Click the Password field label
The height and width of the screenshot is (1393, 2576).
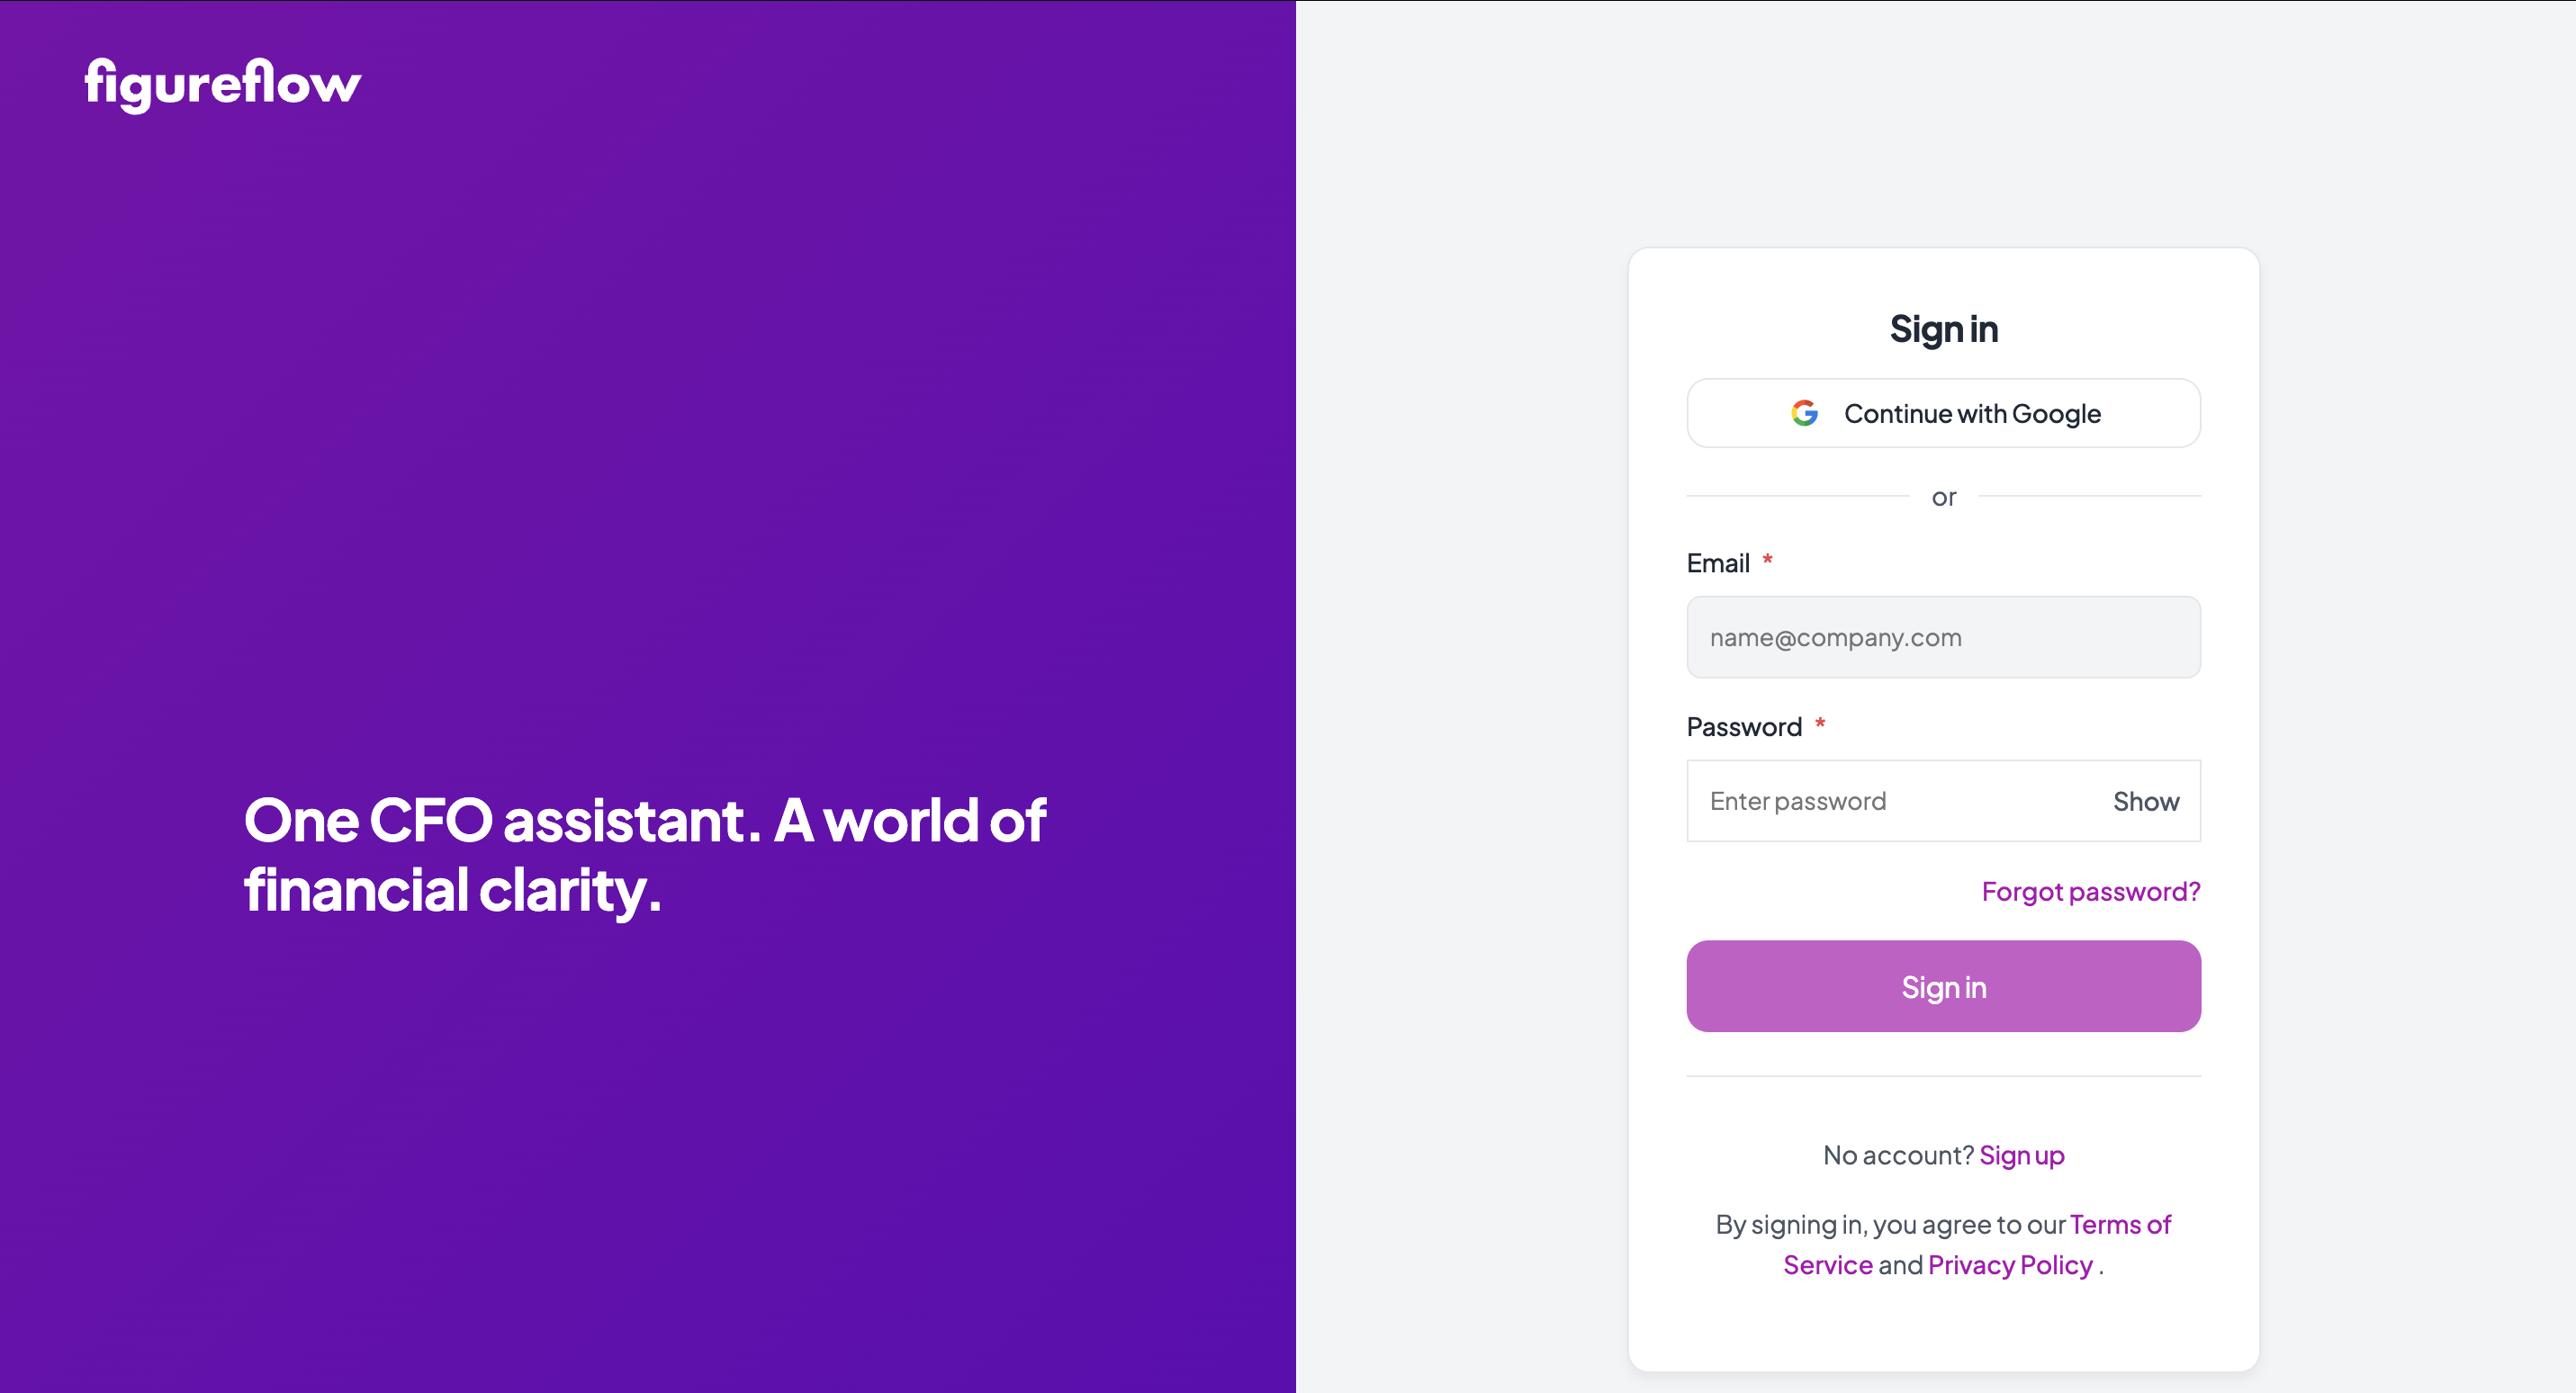pos(1744,727)
